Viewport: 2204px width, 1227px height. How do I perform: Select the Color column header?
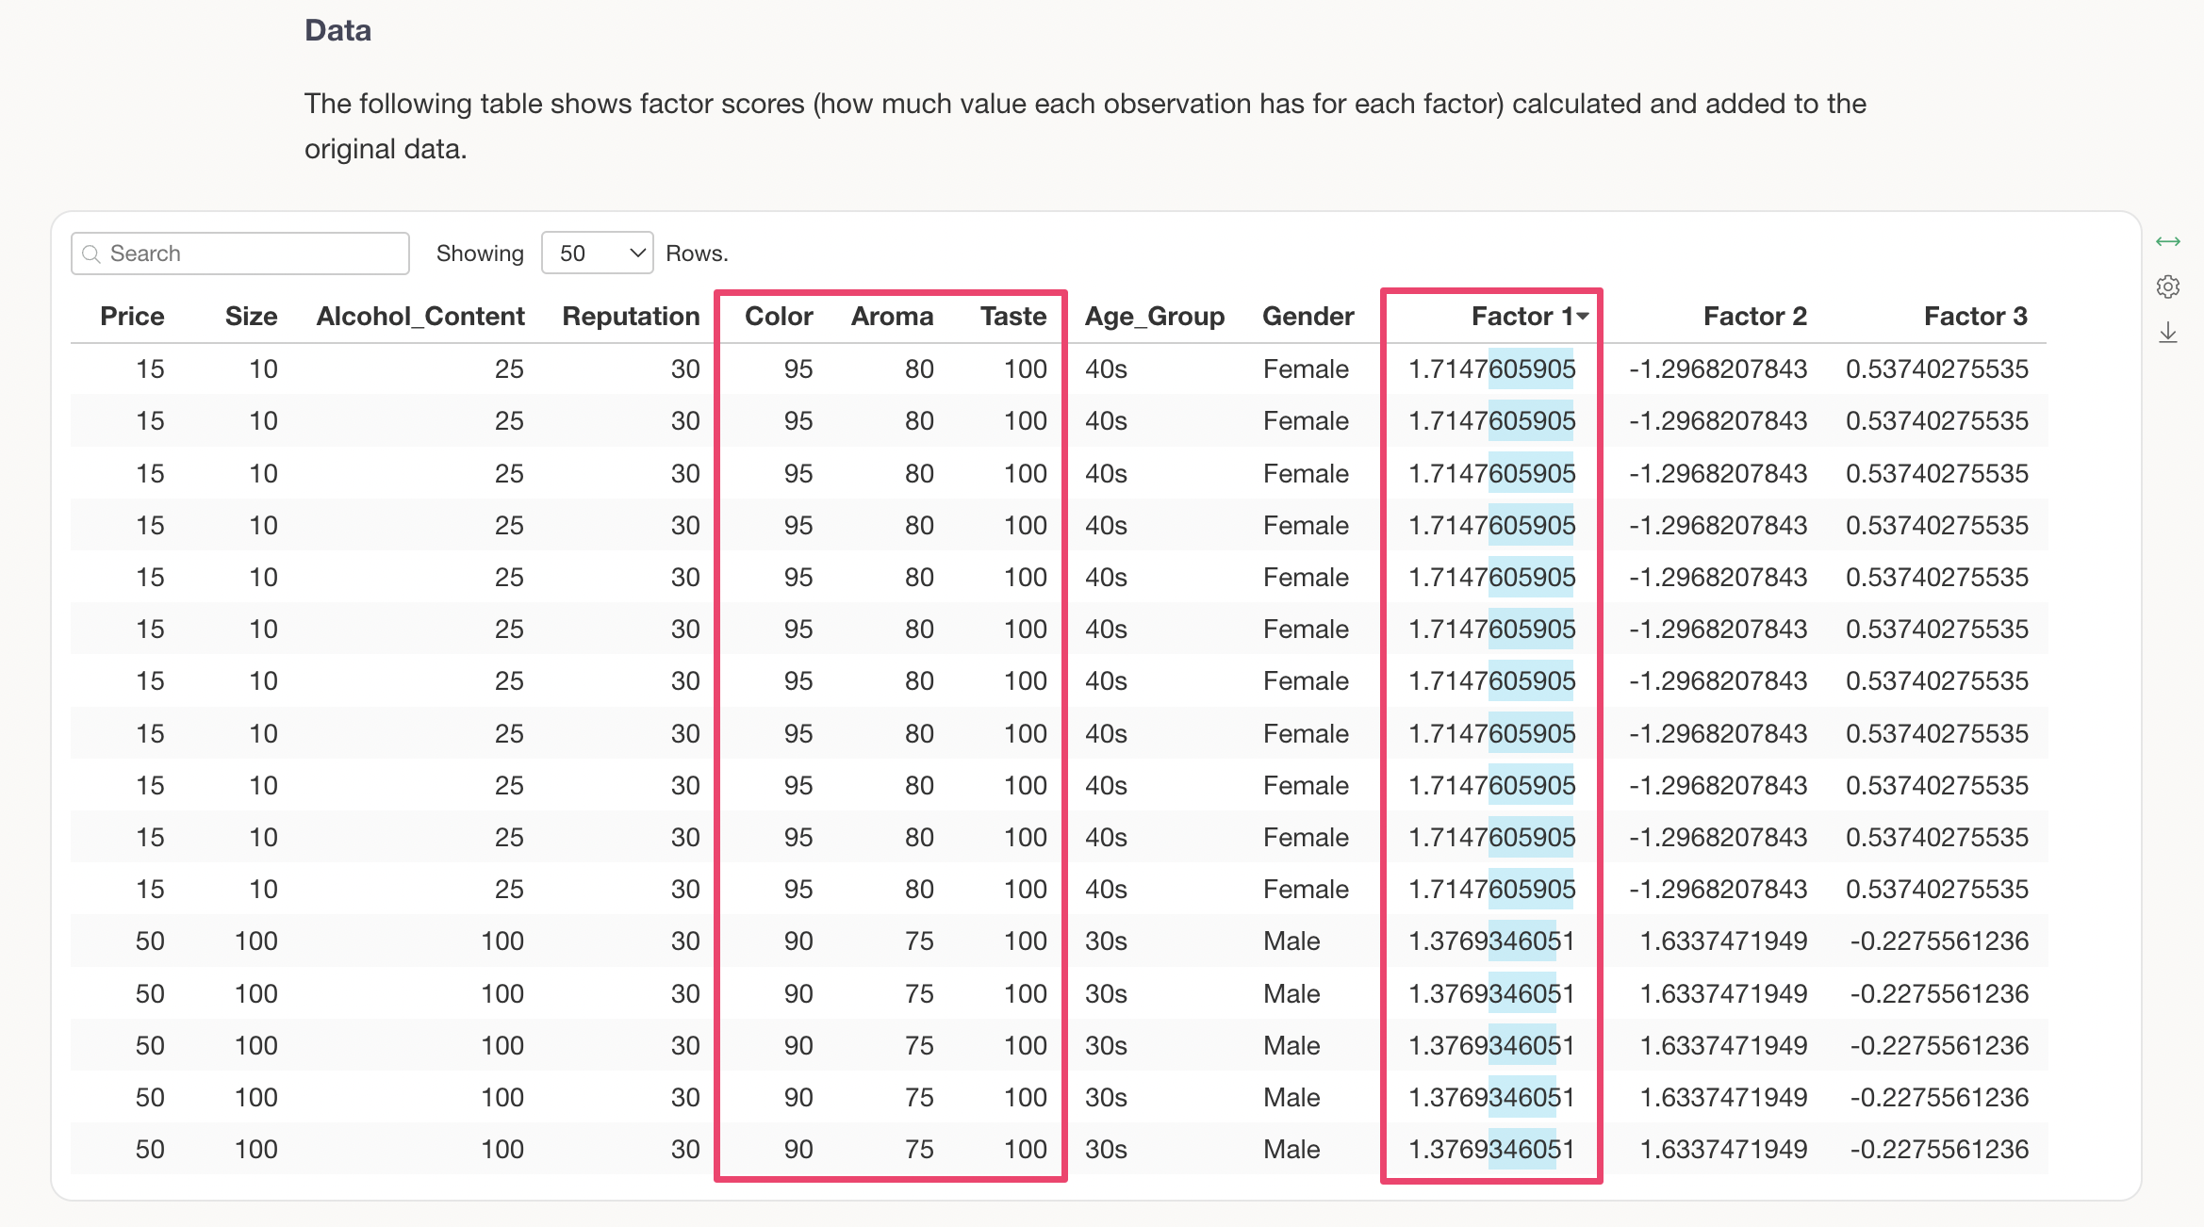pyautogui.click(x=779, y=317)
